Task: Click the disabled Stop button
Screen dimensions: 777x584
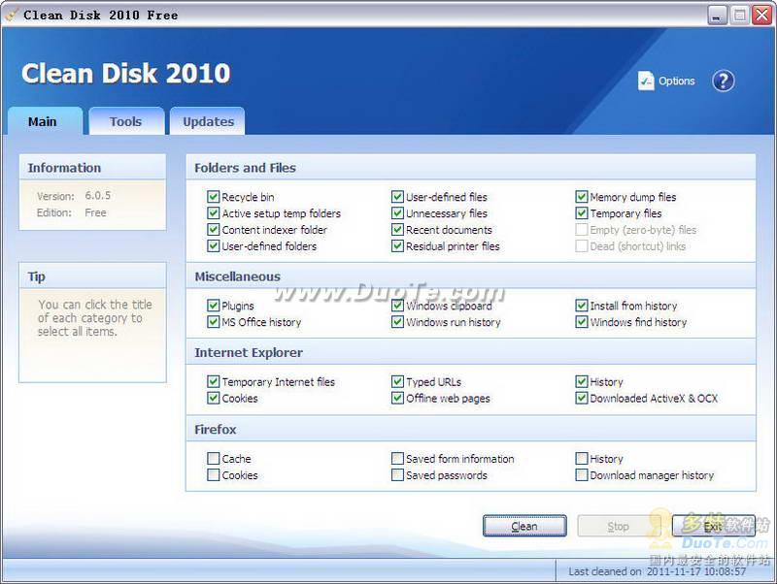Action: click(618, 526)
